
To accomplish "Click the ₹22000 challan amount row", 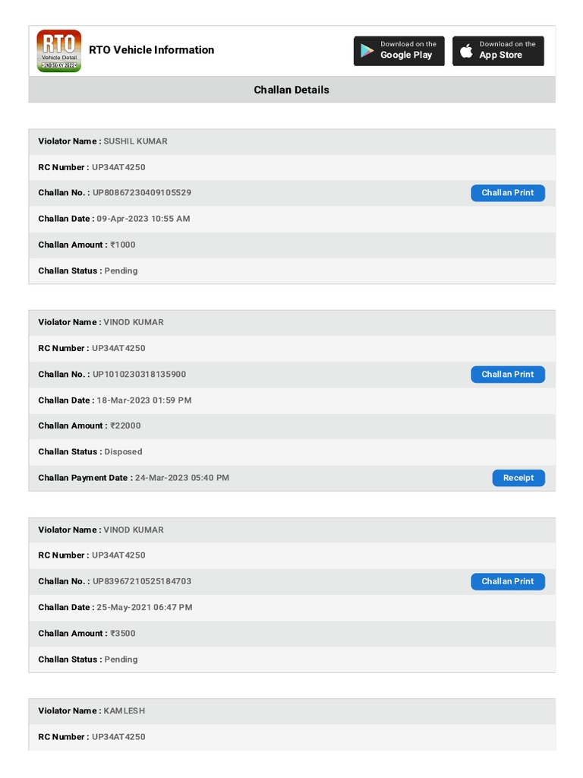I will (x=292, y=425).
